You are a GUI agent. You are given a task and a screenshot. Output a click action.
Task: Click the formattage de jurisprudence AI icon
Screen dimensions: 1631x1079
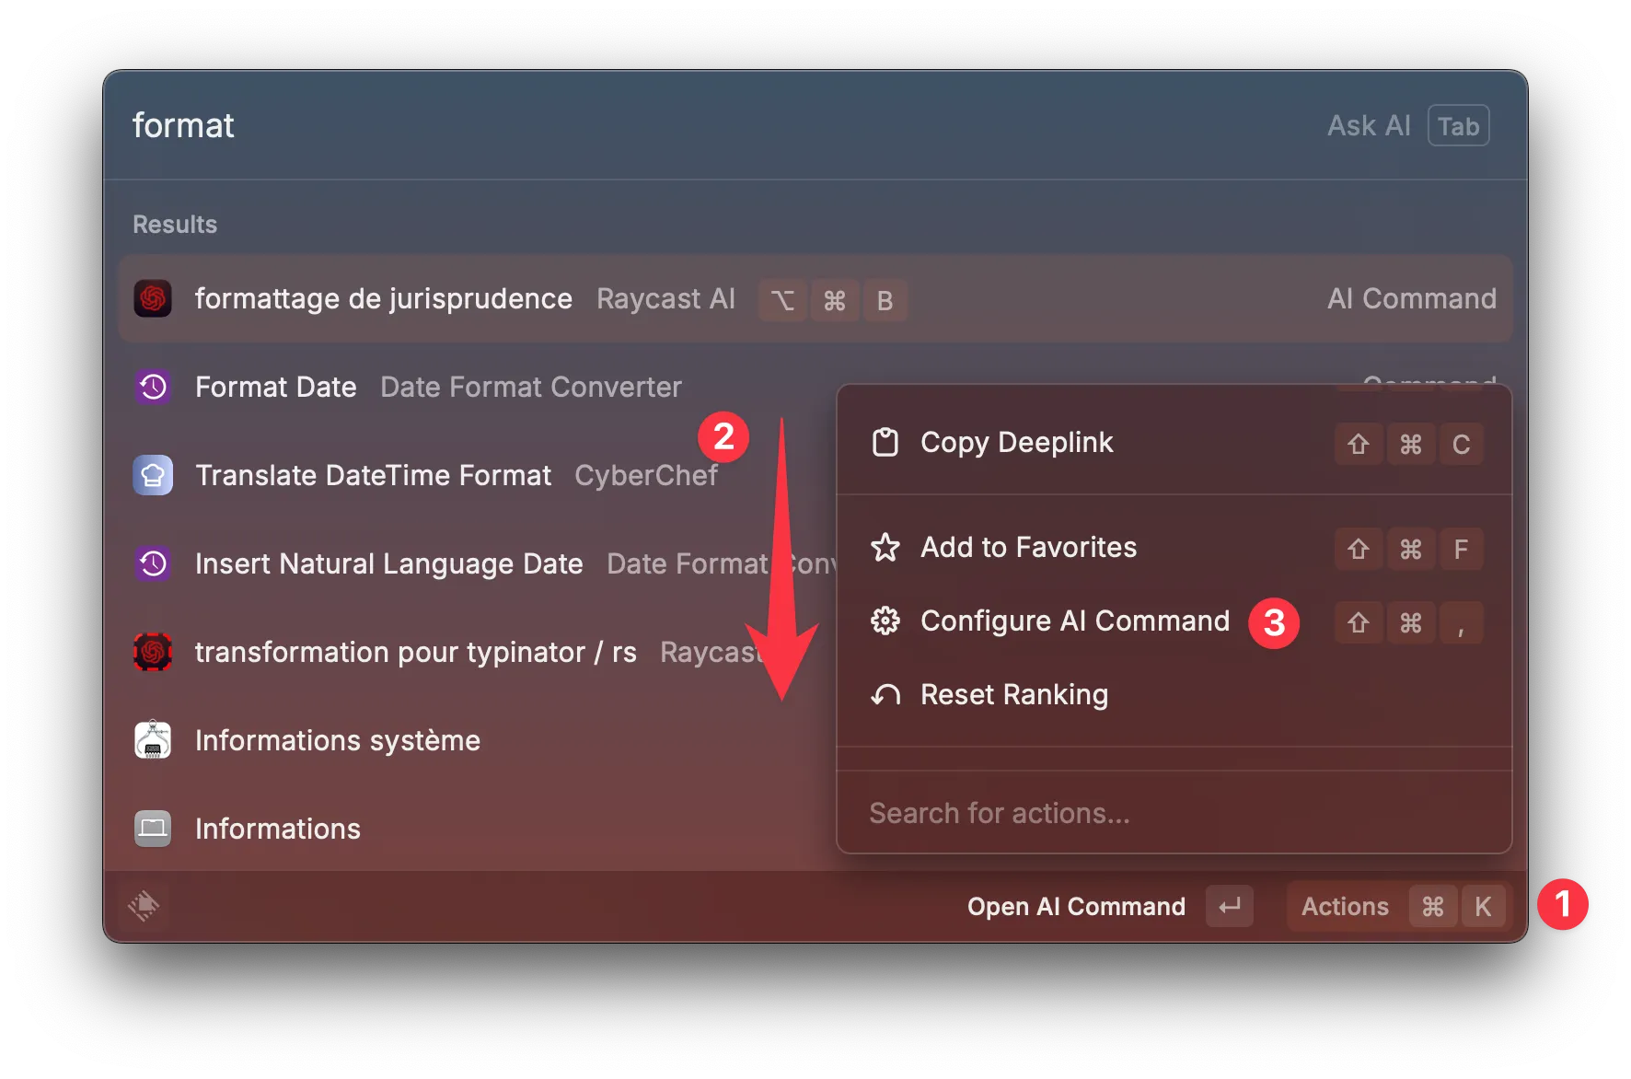153,298
